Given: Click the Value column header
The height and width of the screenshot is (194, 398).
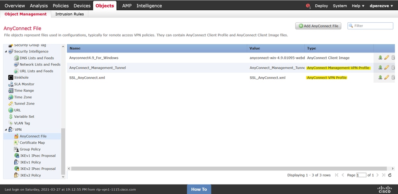Looking at the screenshot, I should click(276, 48).
